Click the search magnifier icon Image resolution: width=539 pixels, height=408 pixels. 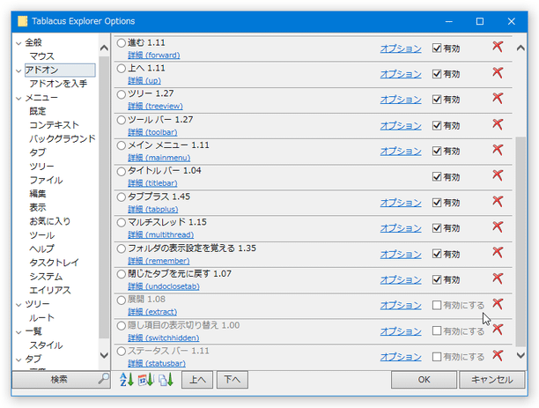[103, 379]
